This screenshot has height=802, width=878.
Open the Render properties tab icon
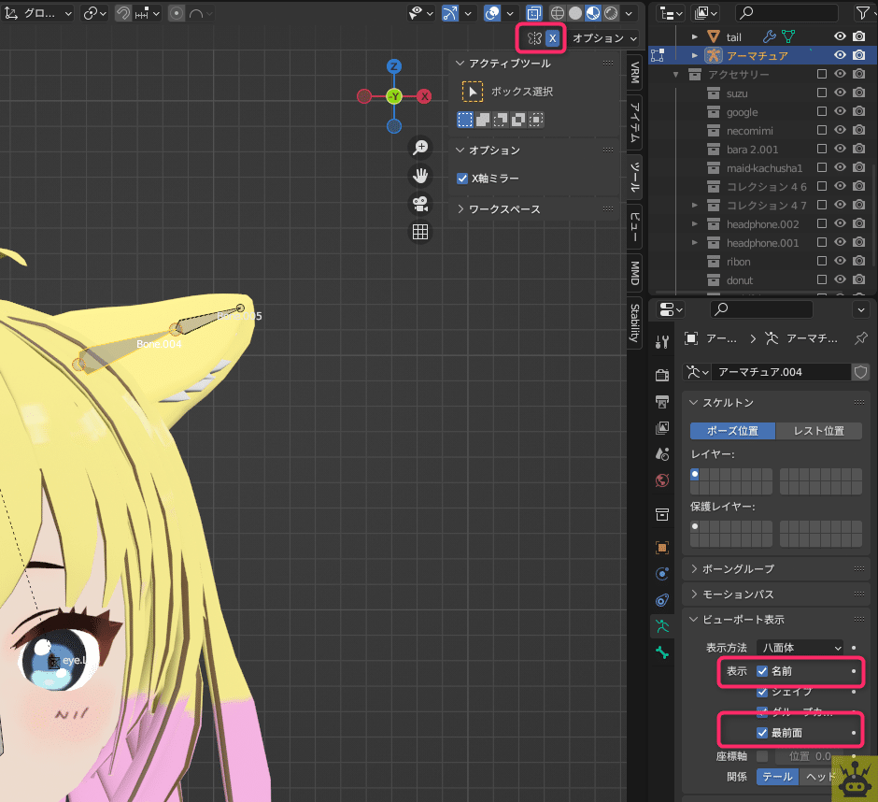pyautogui.click(x=662, y=375)
